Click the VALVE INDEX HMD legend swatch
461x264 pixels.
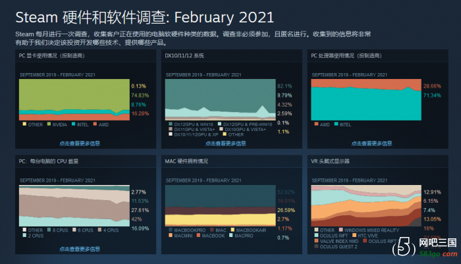pos(316,240)
